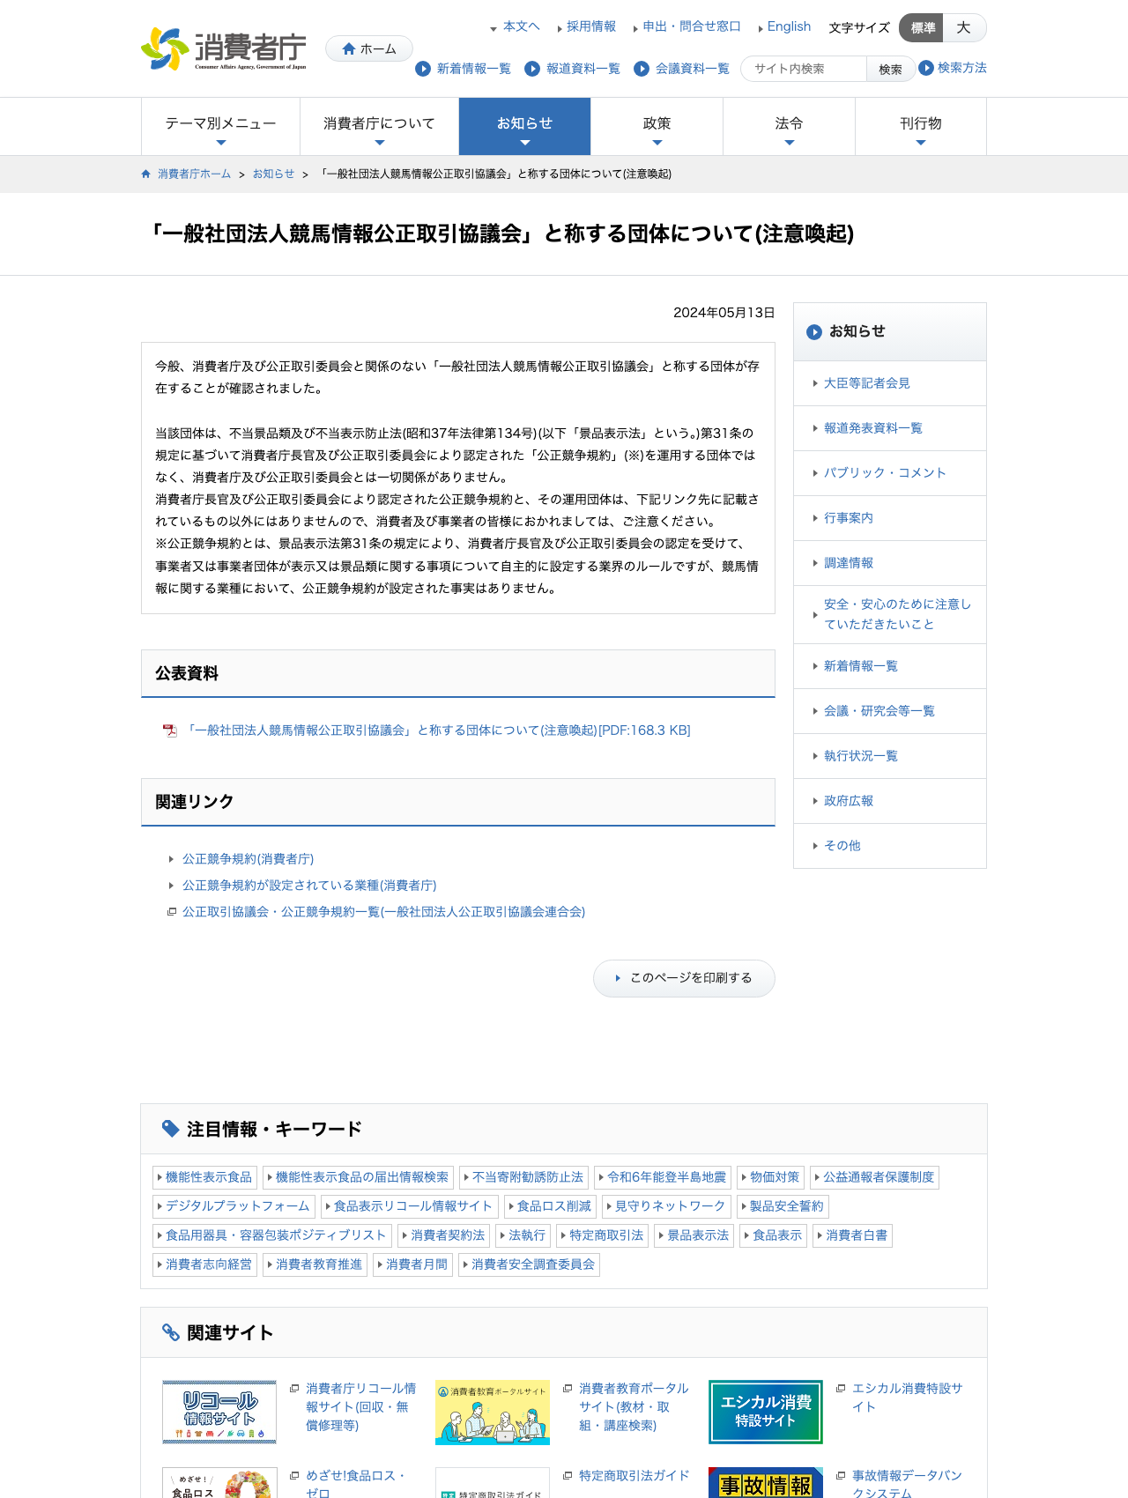Click the 消費者庁 logo
Screen dimensions: 1128x1498
point(224,49)
